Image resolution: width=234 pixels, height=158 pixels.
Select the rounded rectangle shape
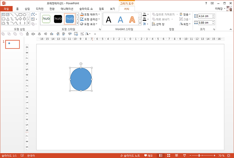(x=3, y=19)
